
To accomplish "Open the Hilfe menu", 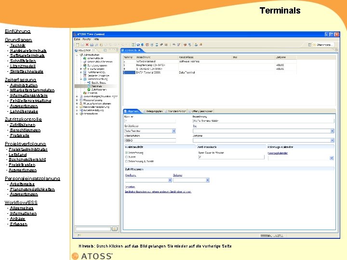I will 96,39.
